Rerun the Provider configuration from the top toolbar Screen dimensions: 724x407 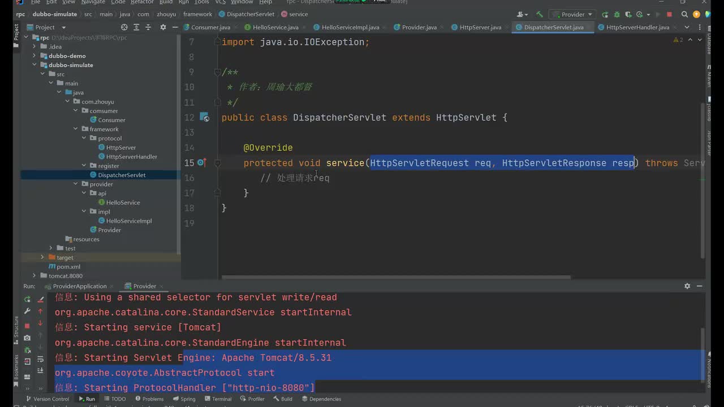click(x=605, y=14)
